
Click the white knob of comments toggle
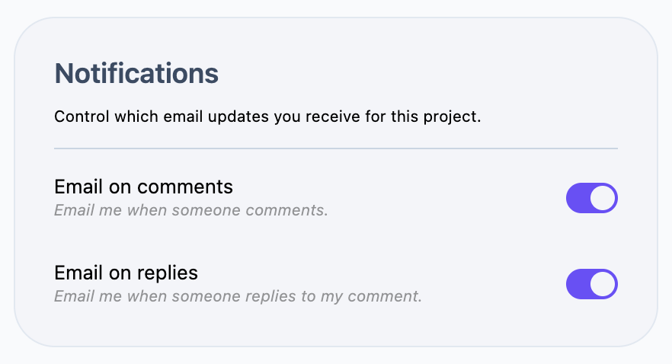pos(603,198)
